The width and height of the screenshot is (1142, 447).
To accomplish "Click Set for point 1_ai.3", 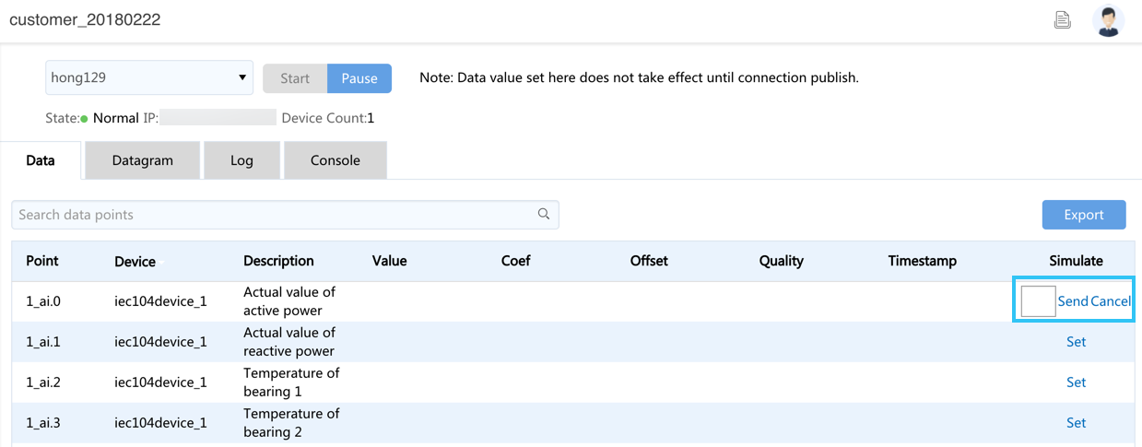I will 1076,423.
